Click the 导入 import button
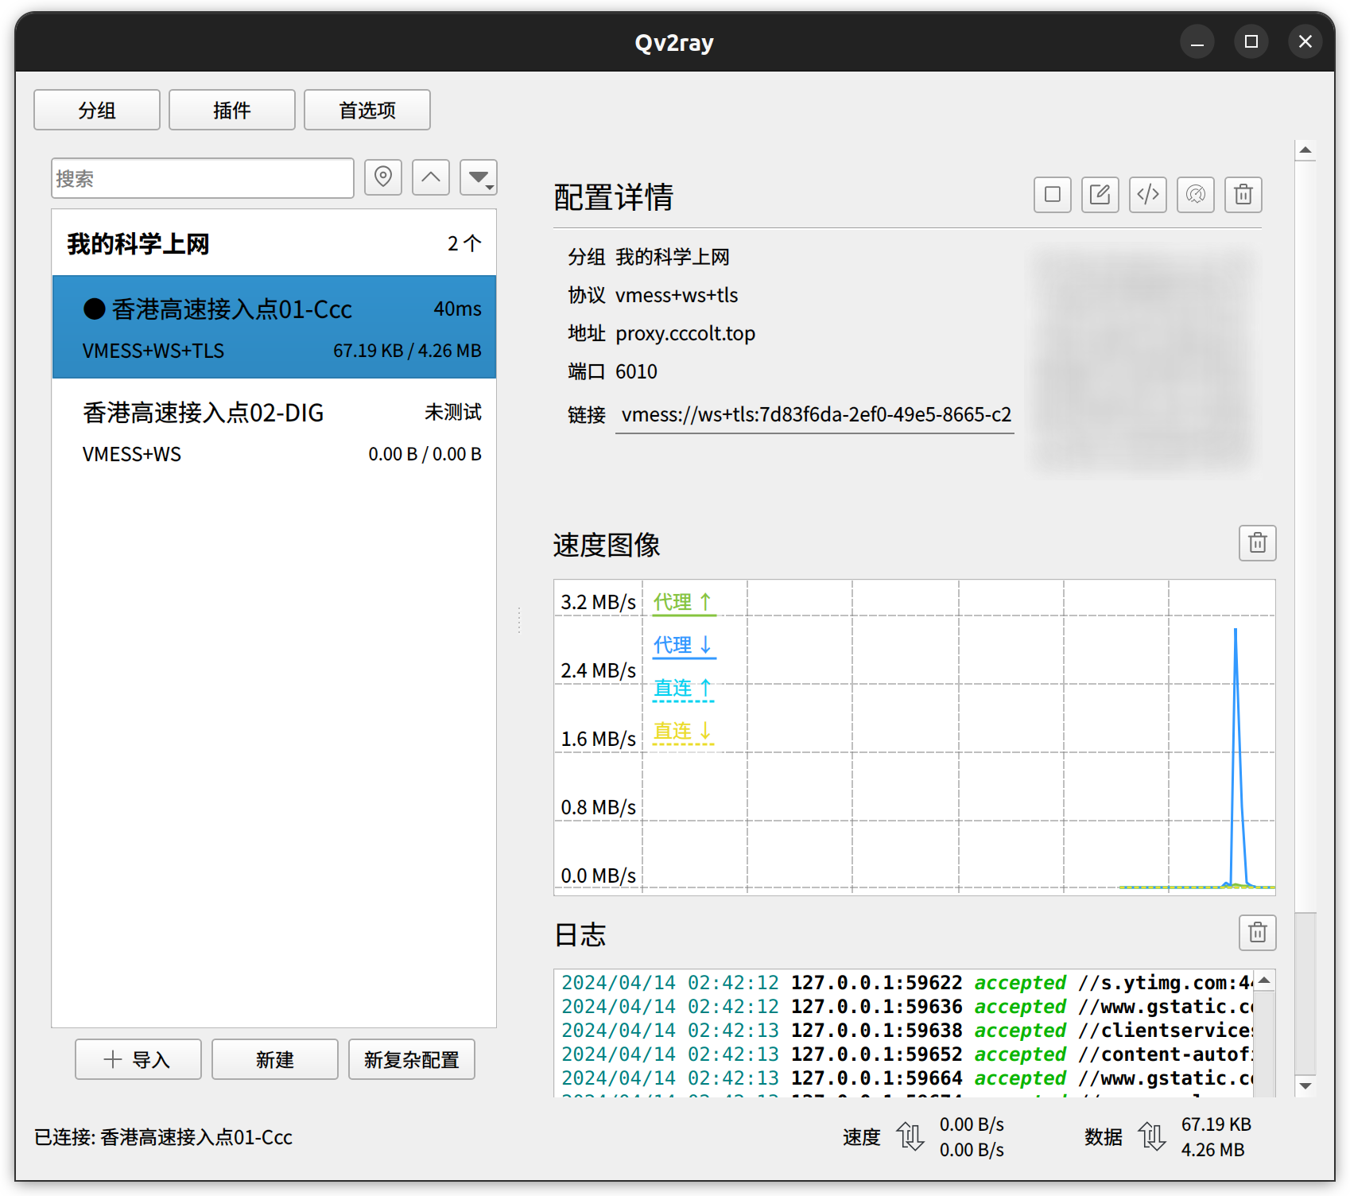 [138, 1059]
